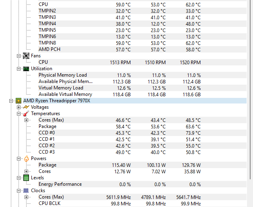Click the green Levels icon
The height and width of the screenshot is (207, 253).
(x=26, y=178)
